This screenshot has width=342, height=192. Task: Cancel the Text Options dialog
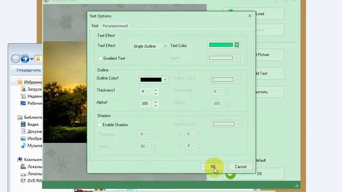point(240,167)
